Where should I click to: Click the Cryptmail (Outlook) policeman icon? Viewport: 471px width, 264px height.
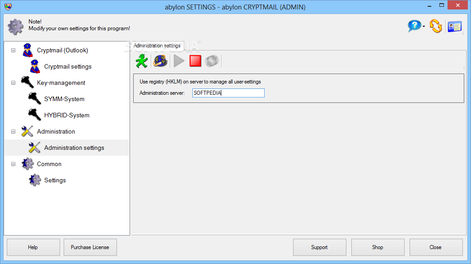tap(28, 50)
